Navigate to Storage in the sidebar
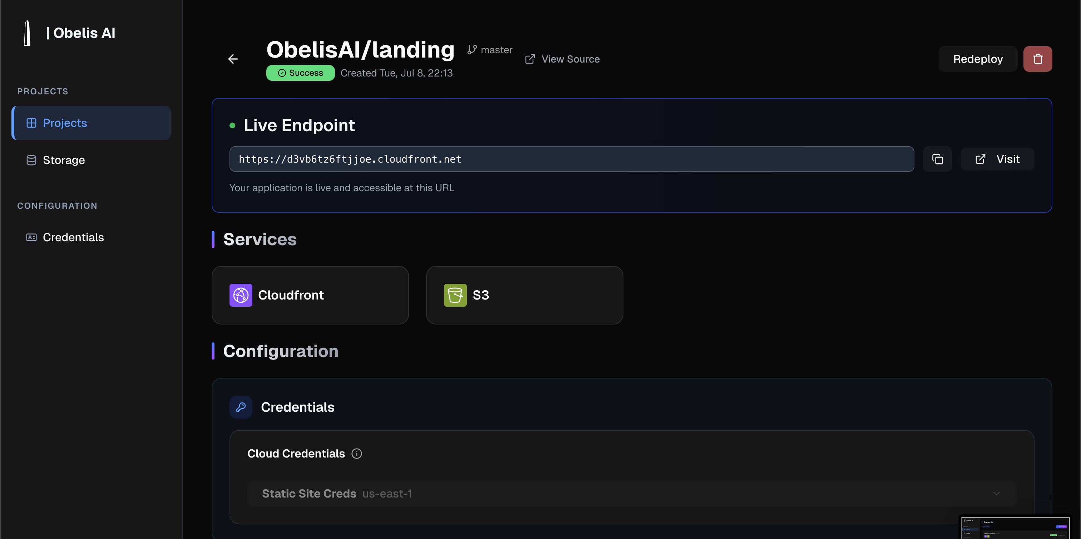Viewport: 1081px width, 539px height. 63,160
